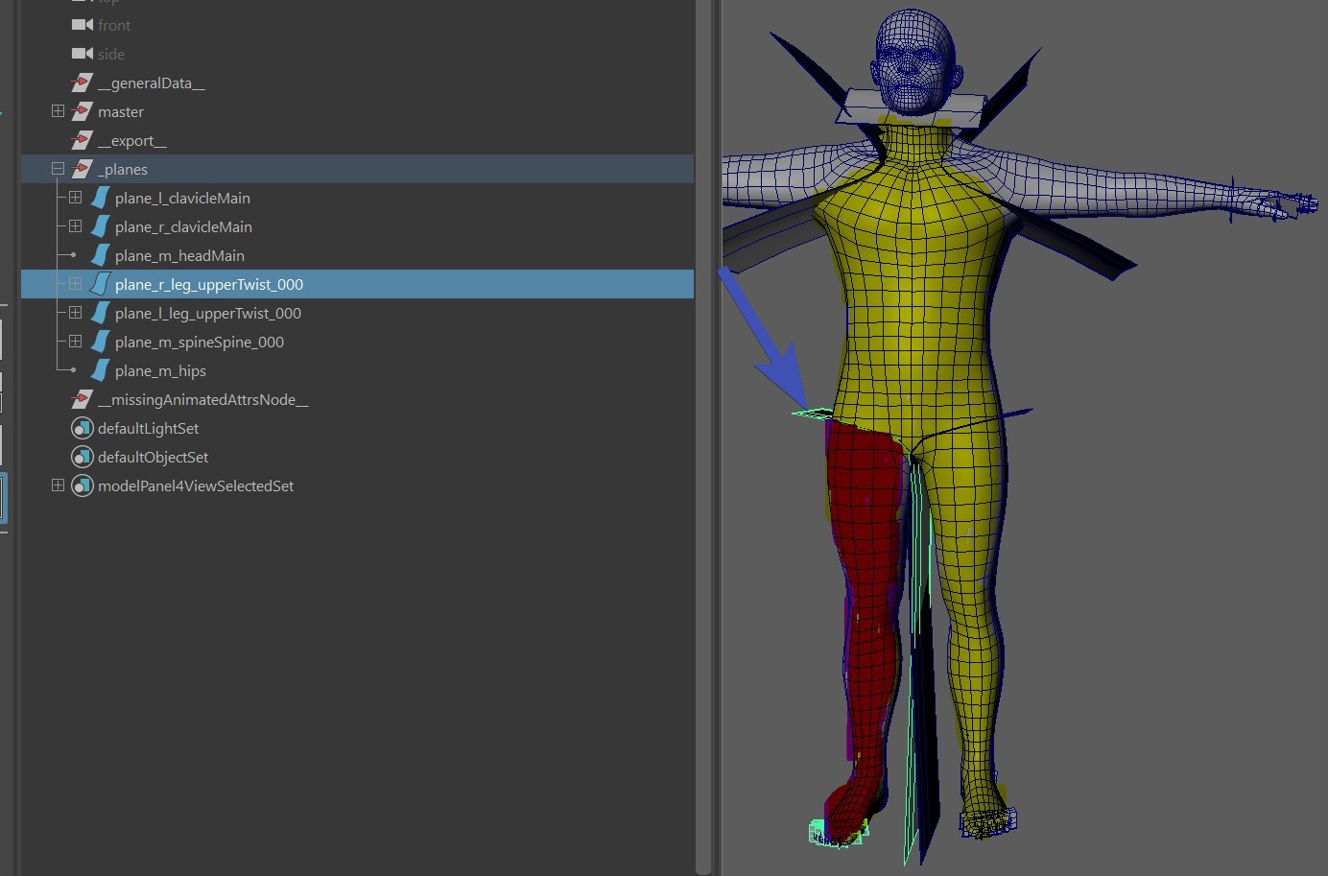Click the side camera icon
The width and height of the screenshot is (1328, 876).
83,54
